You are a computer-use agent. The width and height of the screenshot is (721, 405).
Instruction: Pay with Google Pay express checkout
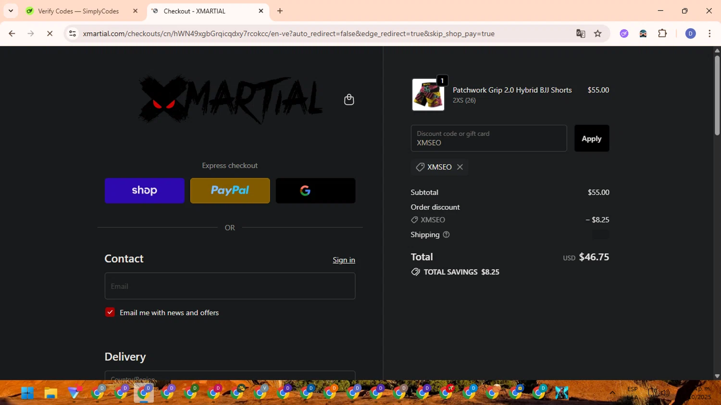(316, 191)
